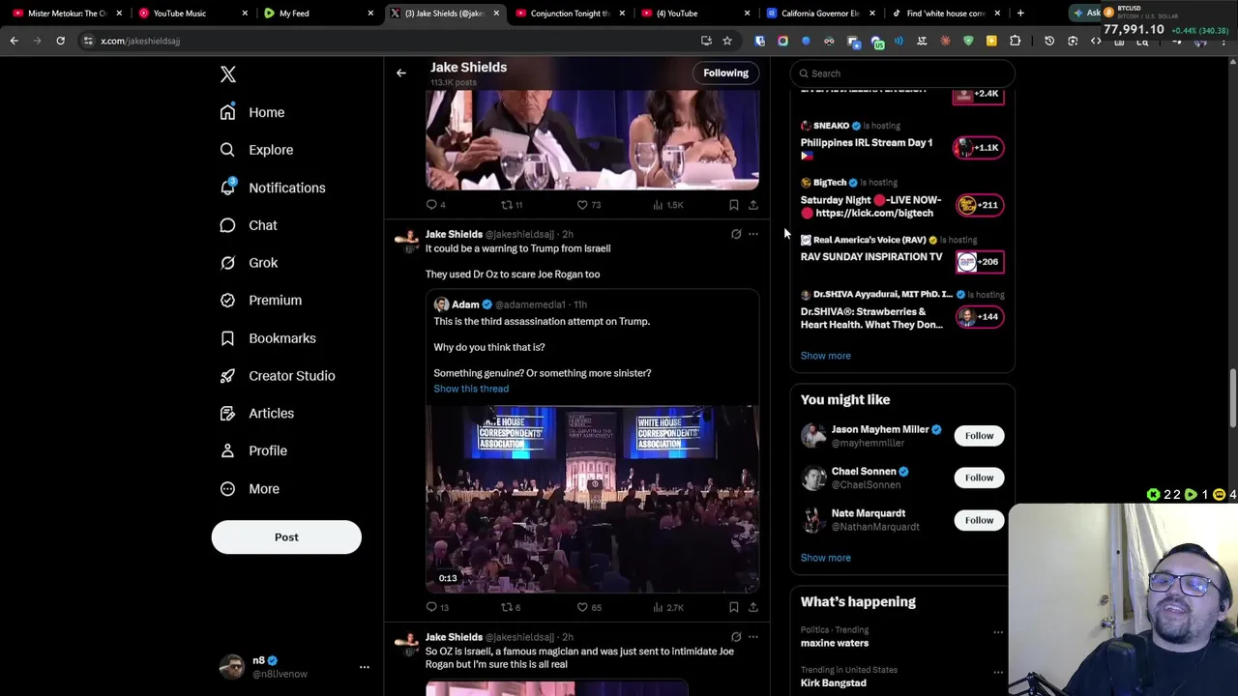
Task: Show more live spaces
Action: (825, 356)
